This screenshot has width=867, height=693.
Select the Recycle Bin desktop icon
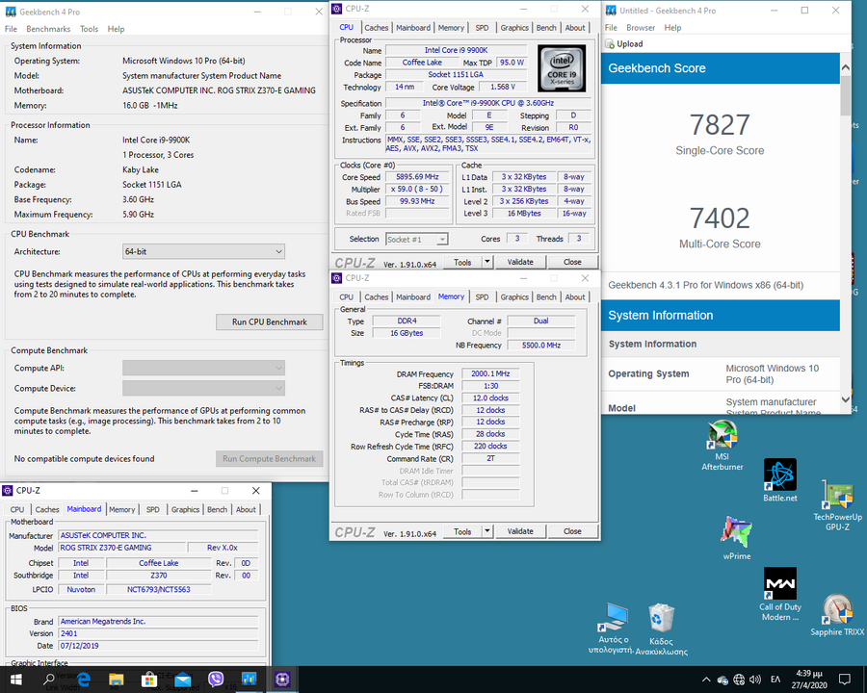[661, 629]
